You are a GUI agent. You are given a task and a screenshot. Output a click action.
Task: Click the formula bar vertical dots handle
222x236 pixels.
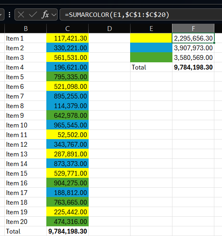click(10, 15)
